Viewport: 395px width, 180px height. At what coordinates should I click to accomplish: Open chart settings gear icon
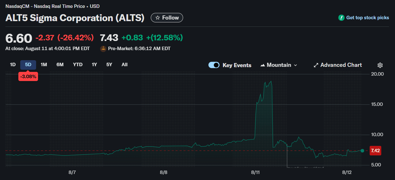[380, 65]
